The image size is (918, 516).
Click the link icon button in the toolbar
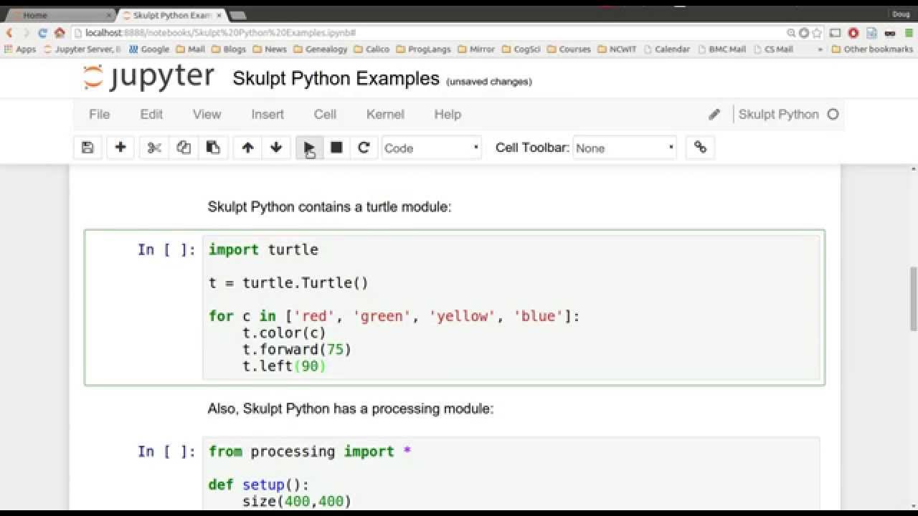(700, 148)
